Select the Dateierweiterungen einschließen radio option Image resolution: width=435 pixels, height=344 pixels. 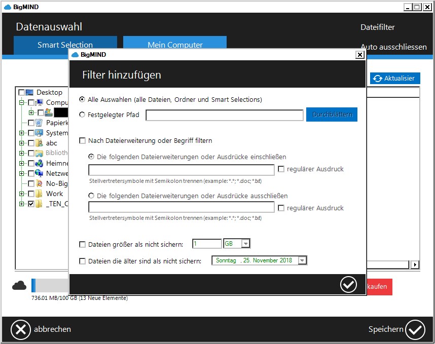[91, 157]
